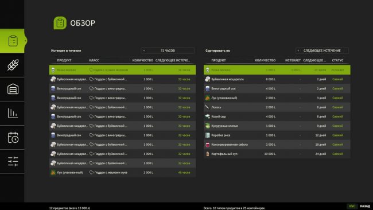The height and width of the screenshot is (210, 373).
Task: Click the Виноградный сок icon with 4 000 L
Action: pyautogui.click(x=207, y=88)
